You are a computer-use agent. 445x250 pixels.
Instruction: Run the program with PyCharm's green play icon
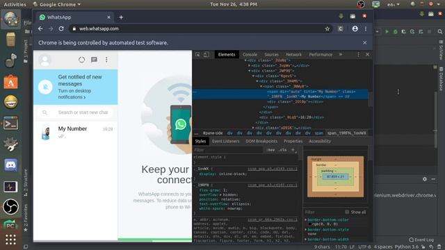click(387, 32)
